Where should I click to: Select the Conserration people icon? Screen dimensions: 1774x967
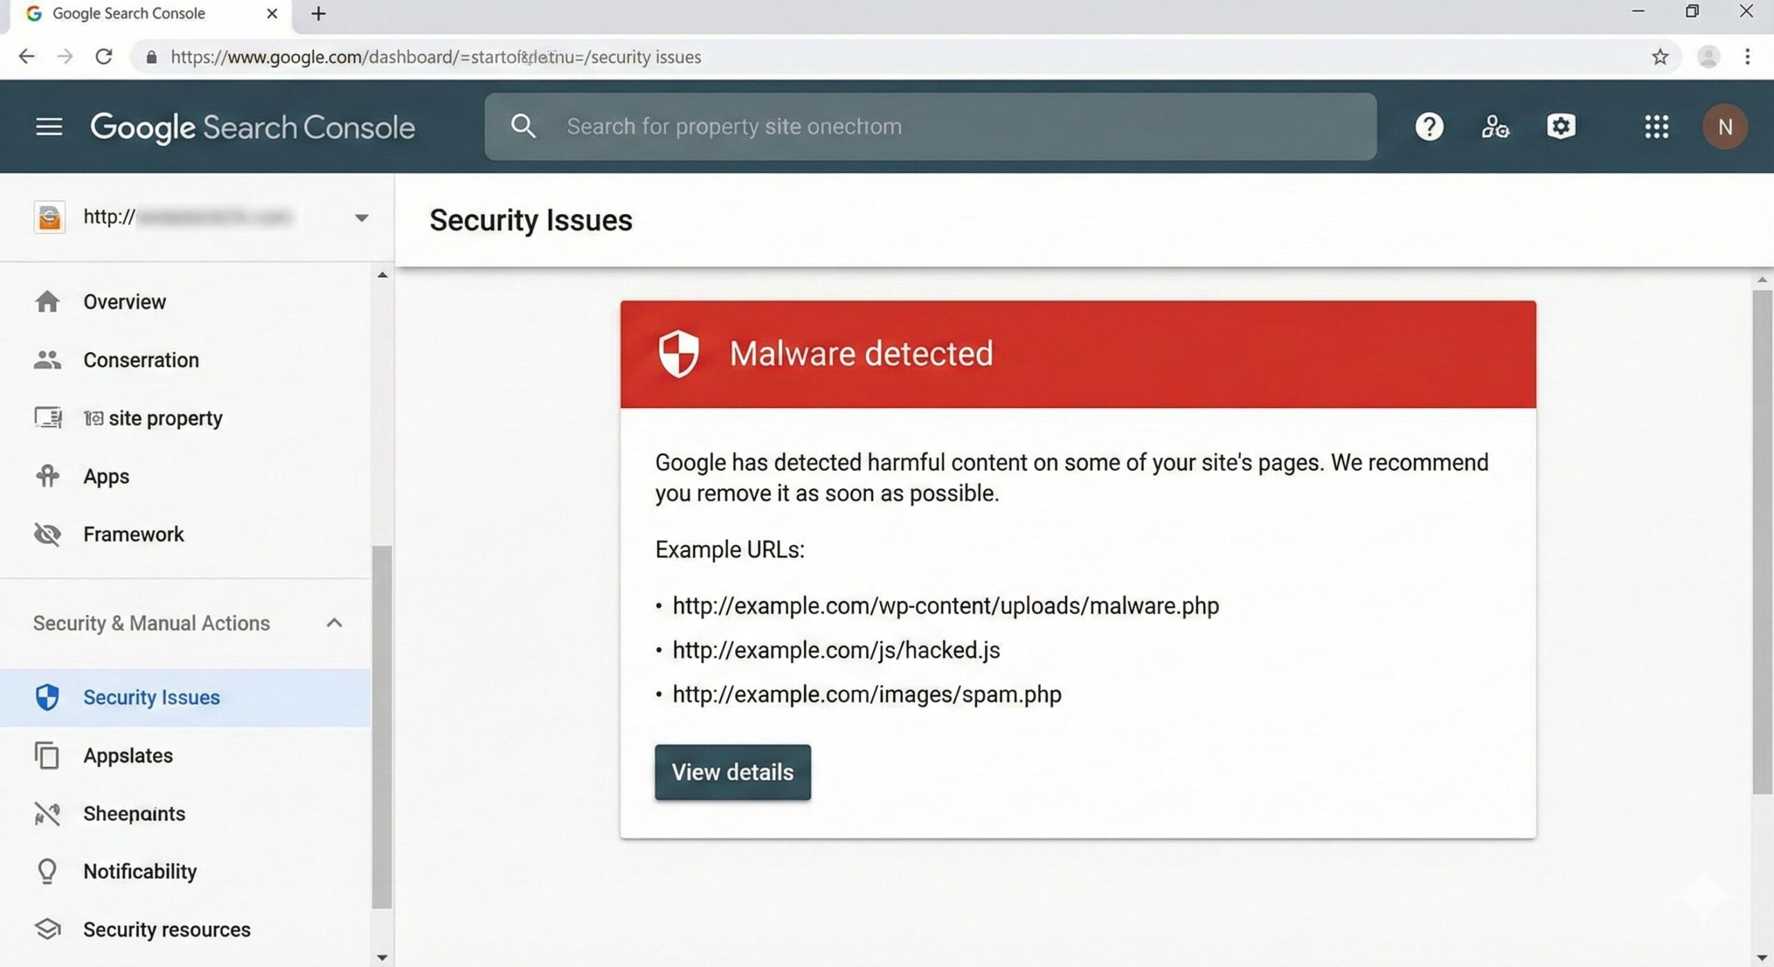pos(47,360)
